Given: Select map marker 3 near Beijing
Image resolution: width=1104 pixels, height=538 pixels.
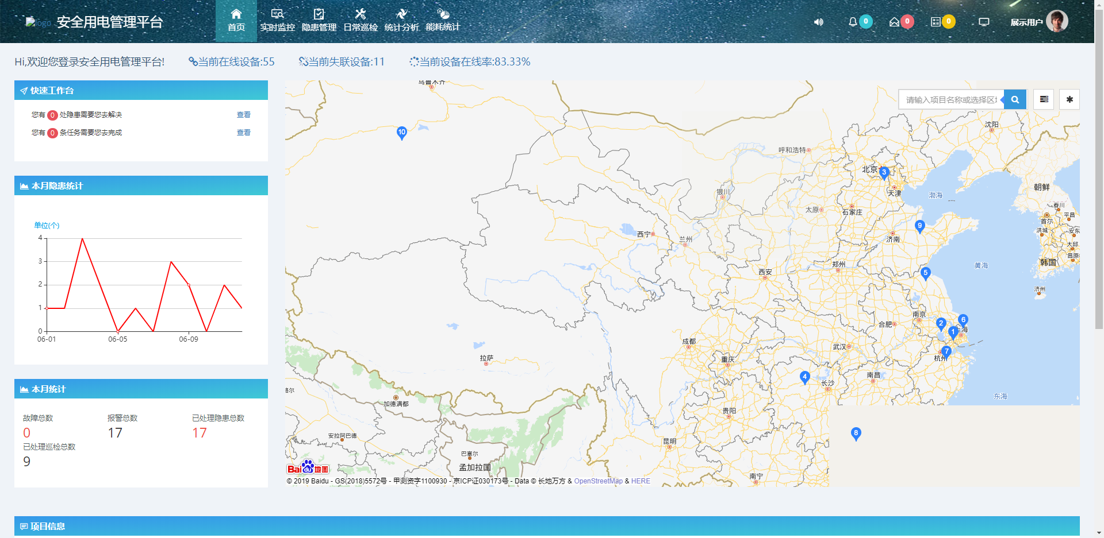Looking at the screenshot, I should click(x=884, y=173).
